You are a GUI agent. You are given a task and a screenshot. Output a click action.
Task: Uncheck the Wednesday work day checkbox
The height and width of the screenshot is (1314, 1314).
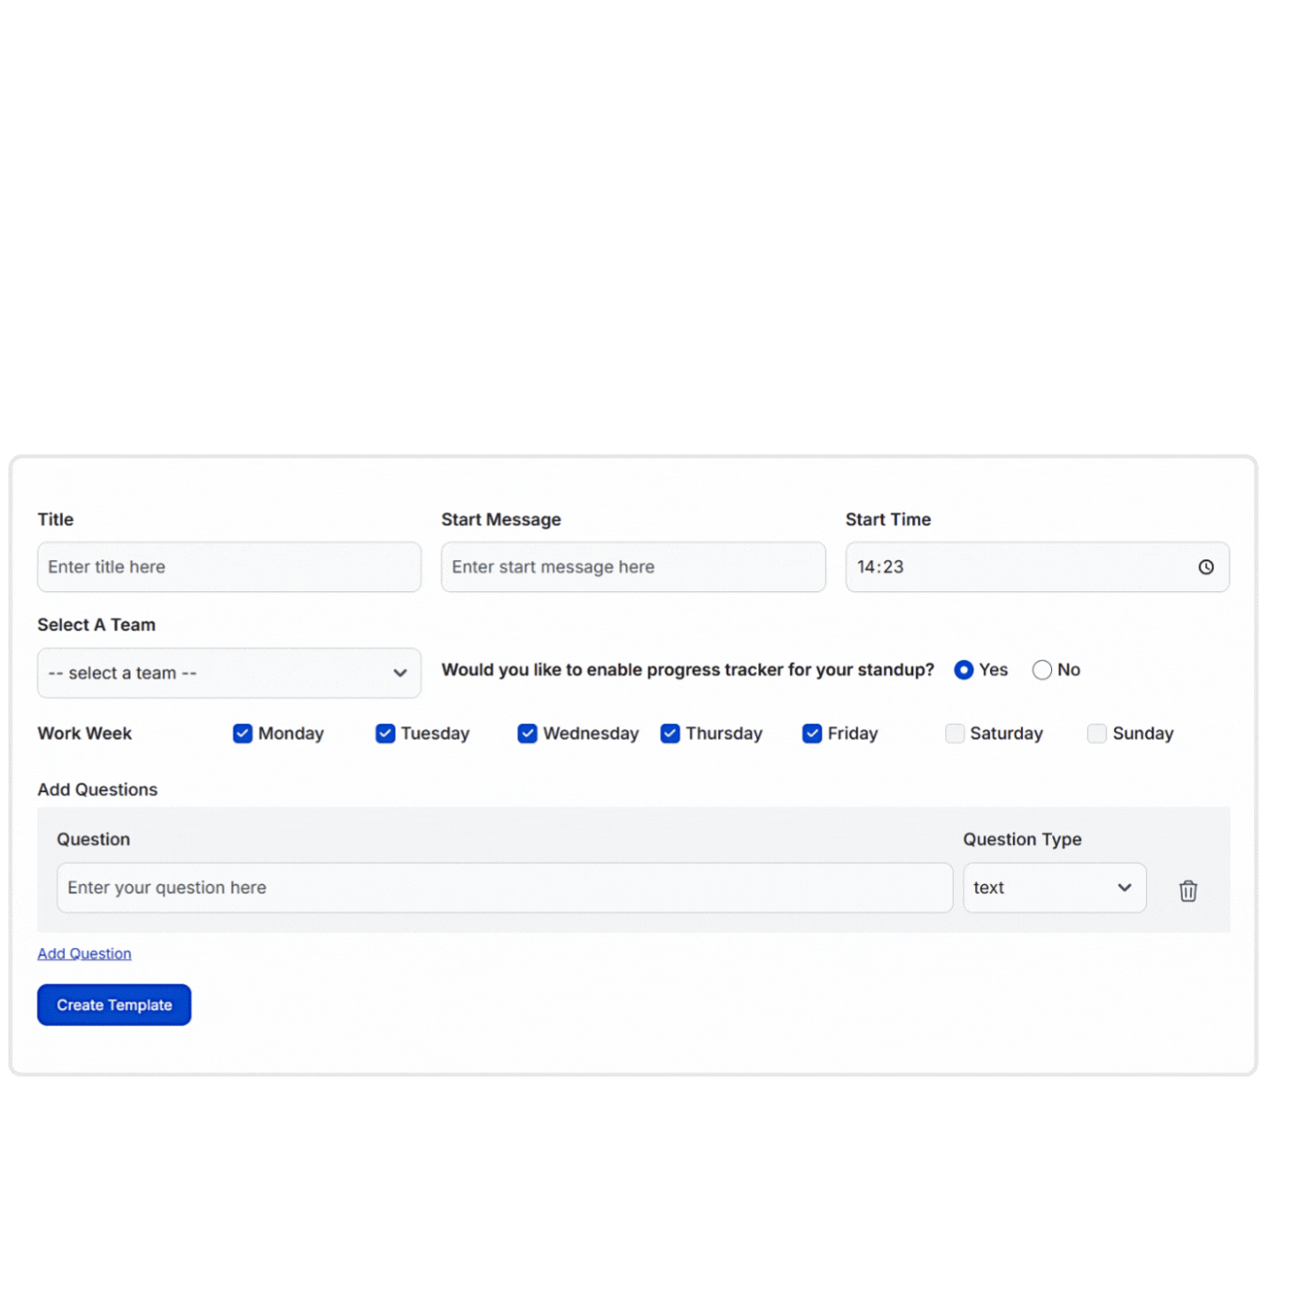click(527, 733)
